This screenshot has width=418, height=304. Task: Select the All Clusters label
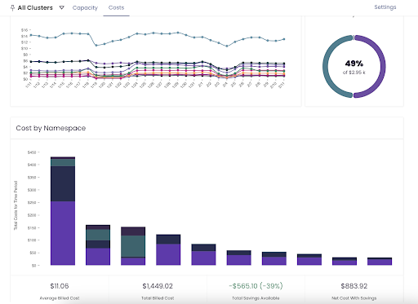pyautogui.click(x=35, y=7)
